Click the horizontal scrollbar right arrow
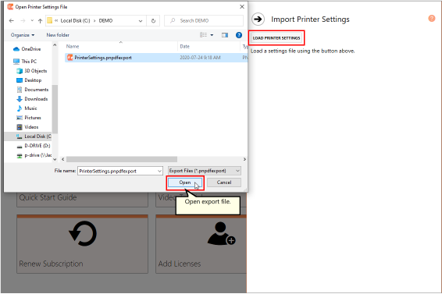This screenshot has width=442, height=294. (244, 159)
